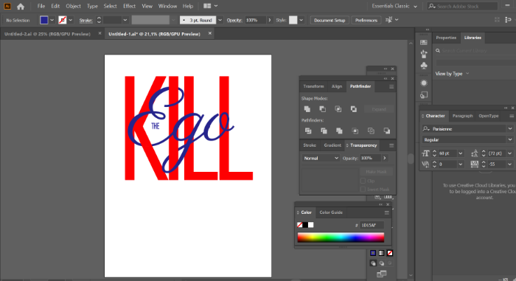516x281 pixels.
Task: Switch to the Untitled-2.ai document tab
Action: 47,34
